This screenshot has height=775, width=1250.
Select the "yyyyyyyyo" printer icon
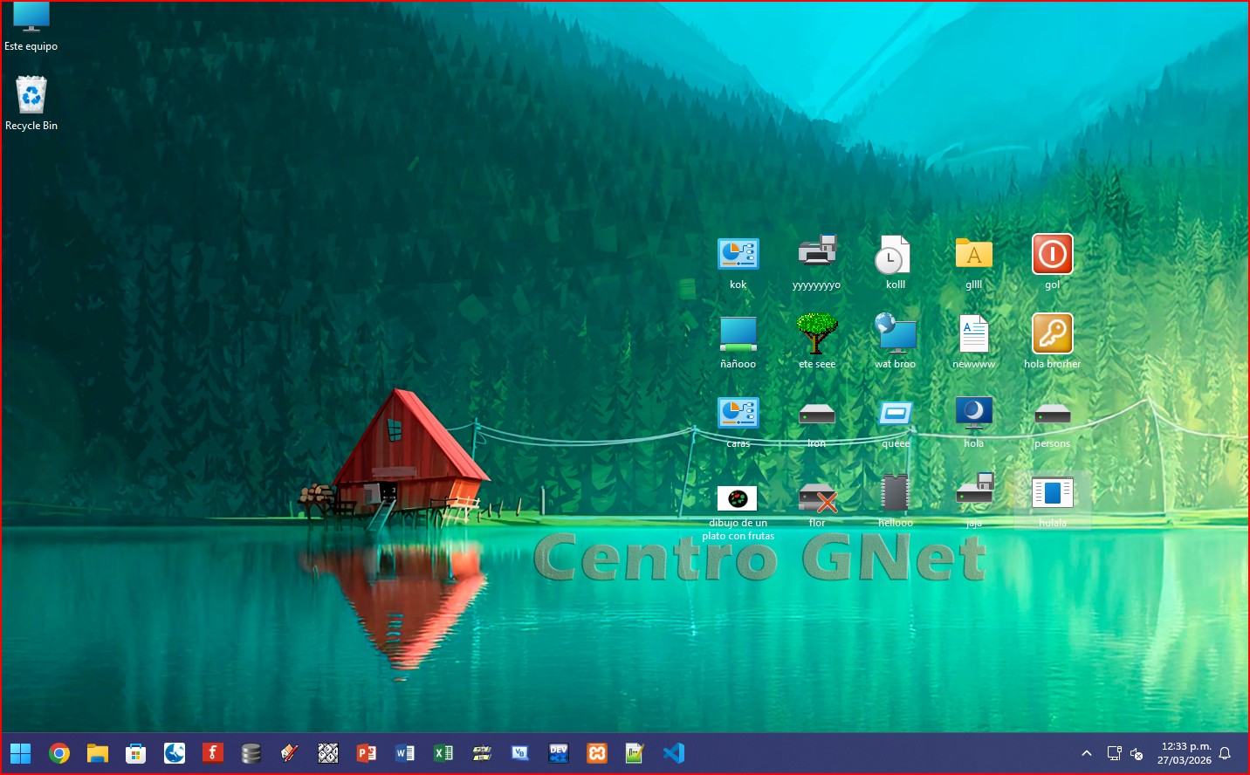coord(816,255)
